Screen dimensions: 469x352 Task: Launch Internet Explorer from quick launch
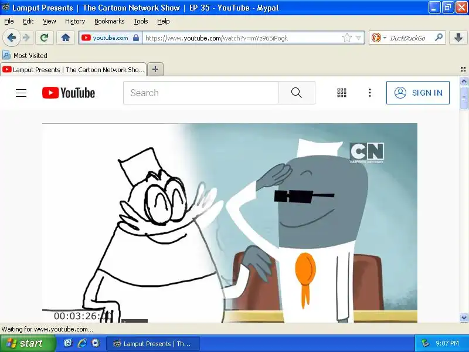82,343
